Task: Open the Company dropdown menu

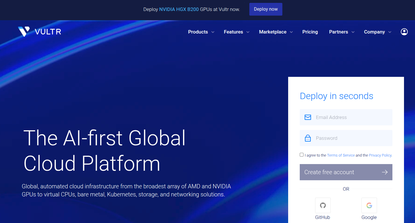Action: tap(377, 32)
